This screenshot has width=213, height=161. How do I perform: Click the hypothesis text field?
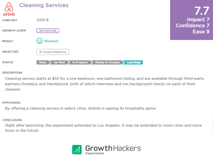(x=80, y=108)
